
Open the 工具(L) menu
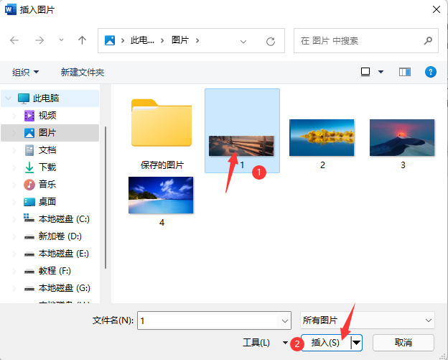(x=265, y=343)
